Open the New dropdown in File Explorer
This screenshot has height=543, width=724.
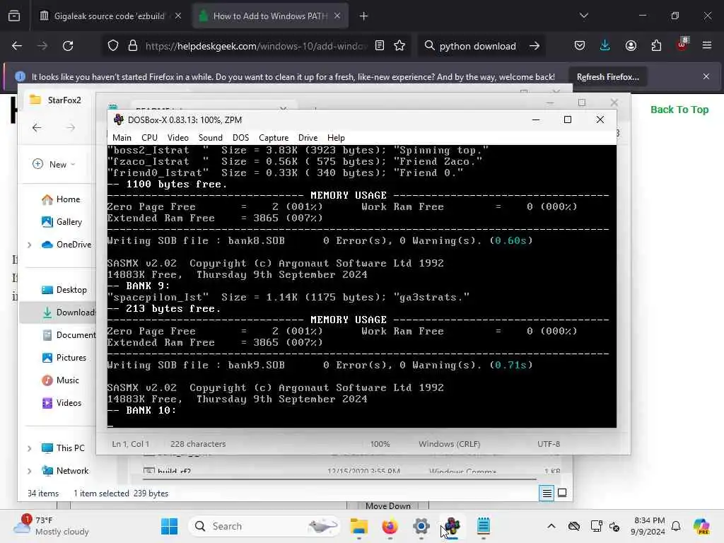pyautogui.click(x=54, y=164)
